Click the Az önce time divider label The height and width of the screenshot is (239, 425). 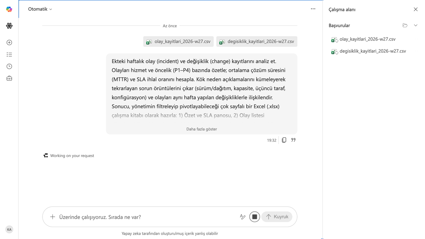tap(170, 26)
